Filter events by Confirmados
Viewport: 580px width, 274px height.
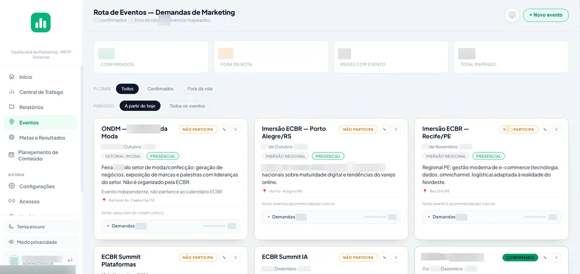(x=160, y=89)
